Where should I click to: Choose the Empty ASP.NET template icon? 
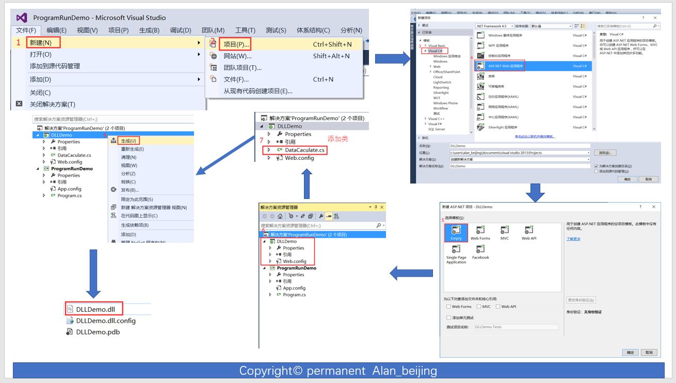click(456, 230)
